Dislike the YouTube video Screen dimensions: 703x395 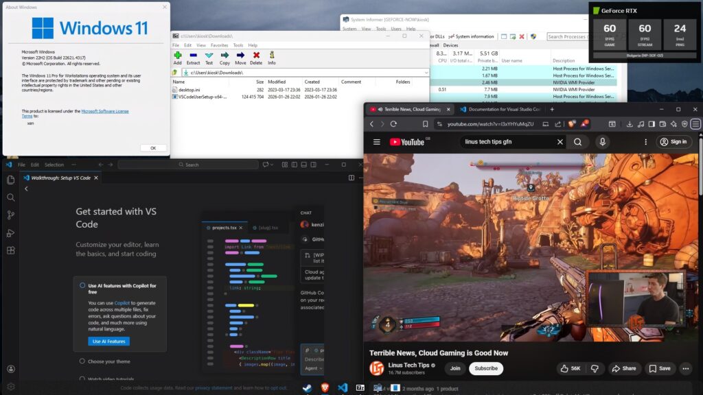(x=595, y=368)
